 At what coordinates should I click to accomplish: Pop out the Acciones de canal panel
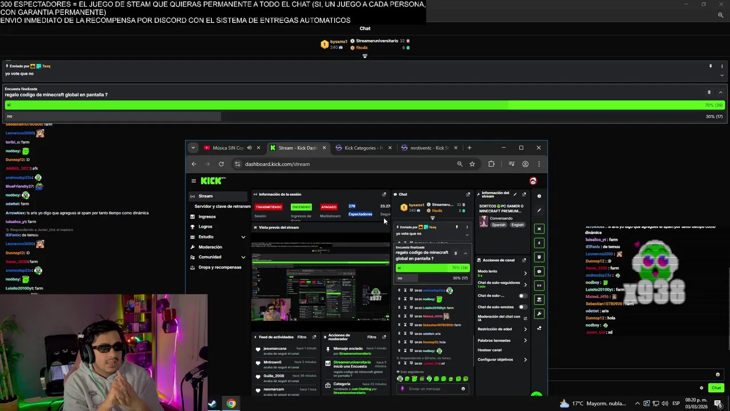524,260
